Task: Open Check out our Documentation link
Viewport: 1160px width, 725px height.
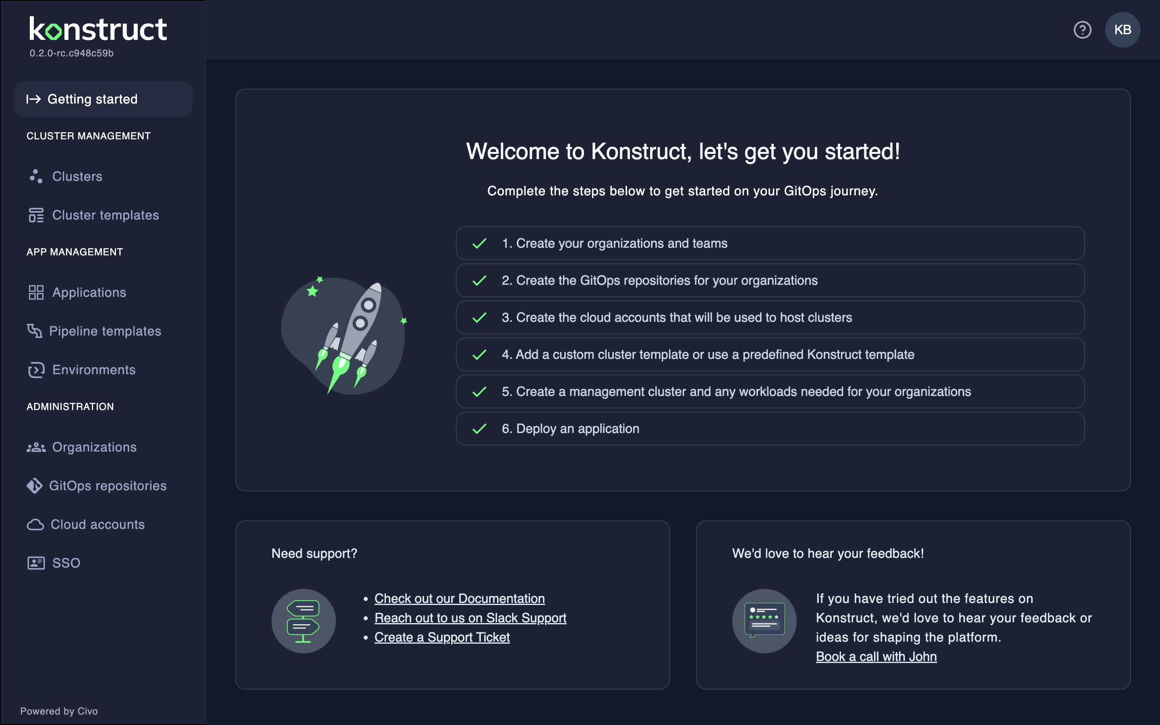Action: pyautogui.click(x=459, y=598)
